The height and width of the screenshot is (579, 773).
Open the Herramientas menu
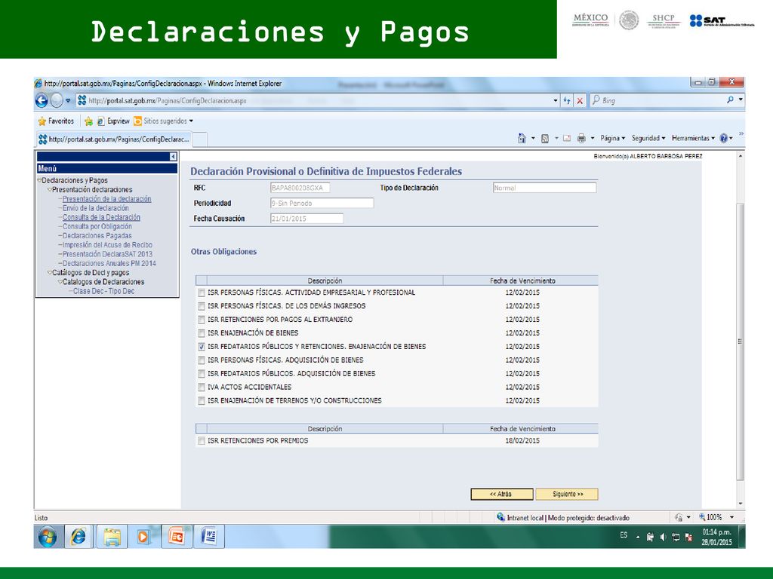(x=693, y=139)
